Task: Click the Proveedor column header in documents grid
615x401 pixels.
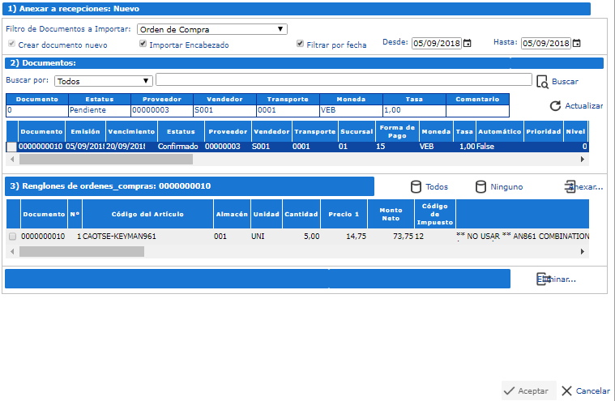Action: [226, 131]
